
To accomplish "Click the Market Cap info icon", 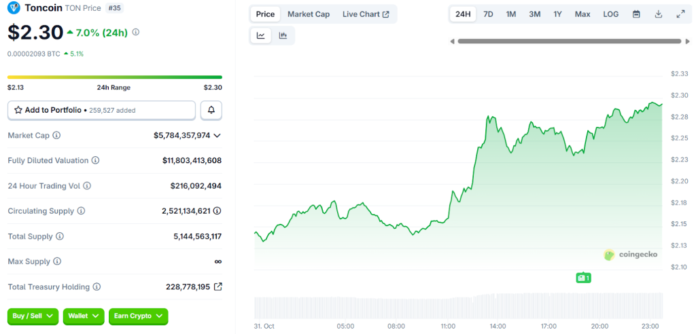I will (x=56, y=136).
